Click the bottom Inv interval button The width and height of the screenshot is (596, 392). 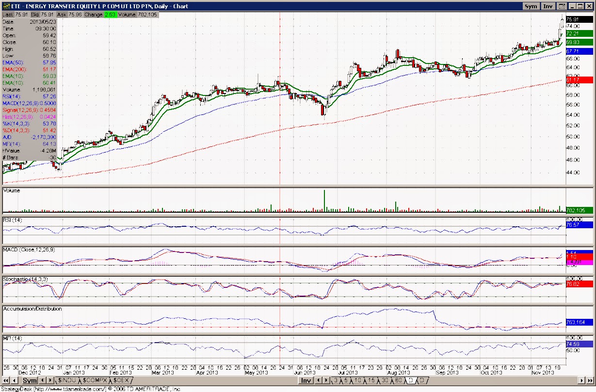[x=306, y=381]
